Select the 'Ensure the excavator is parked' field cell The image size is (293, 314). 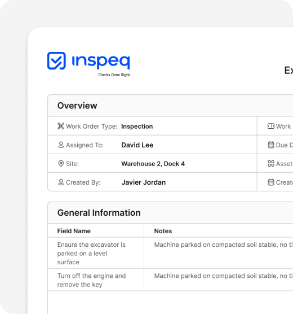pos(96,253)
